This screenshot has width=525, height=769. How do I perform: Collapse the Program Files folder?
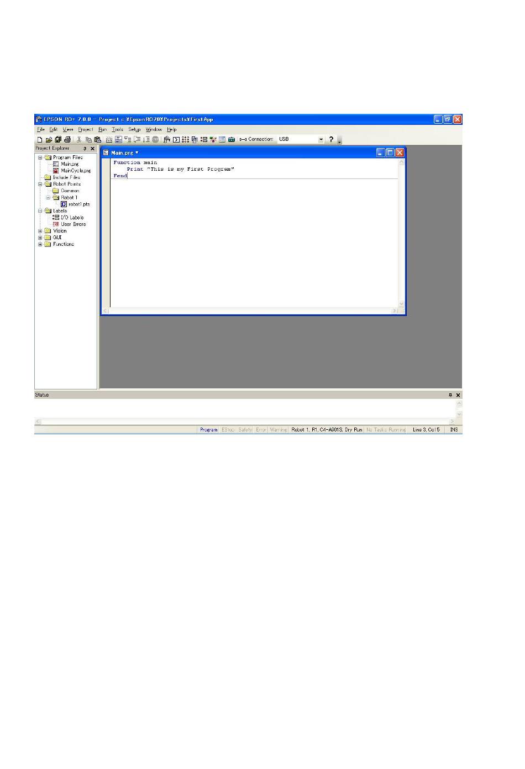point(40,157)
